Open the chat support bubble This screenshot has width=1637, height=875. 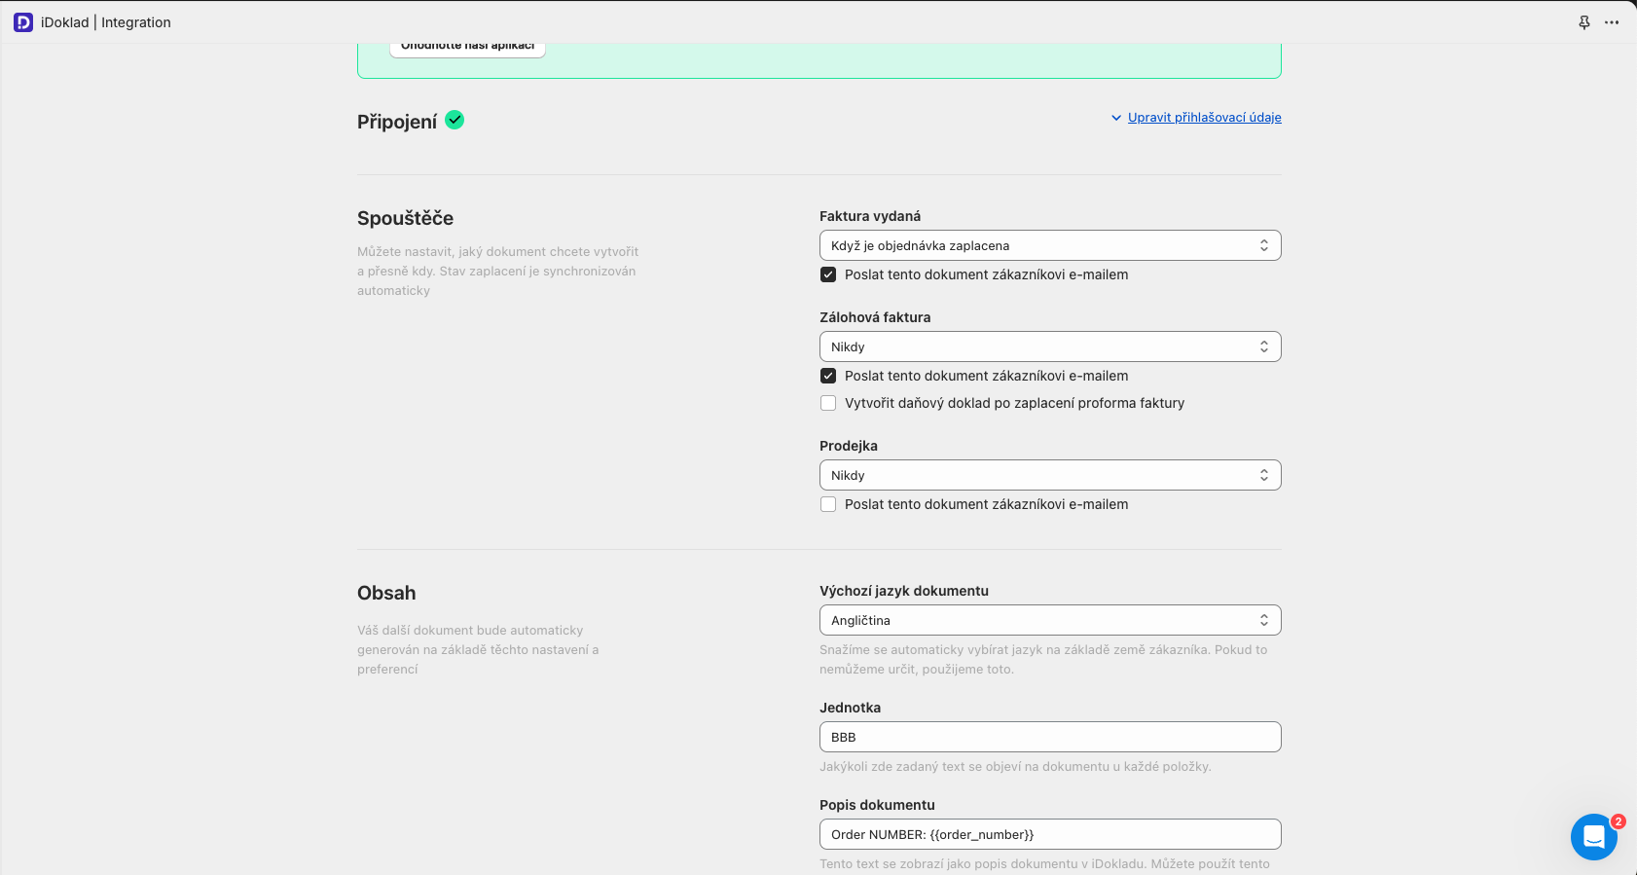tap(1593, 836)
